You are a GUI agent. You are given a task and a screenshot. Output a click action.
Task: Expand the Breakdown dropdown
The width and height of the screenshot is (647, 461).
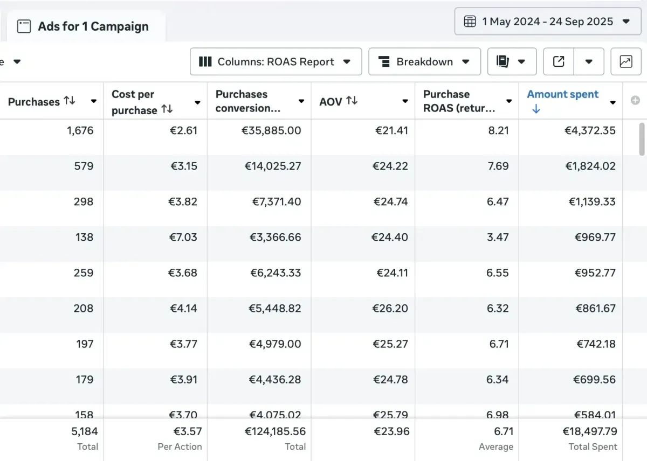424,62
